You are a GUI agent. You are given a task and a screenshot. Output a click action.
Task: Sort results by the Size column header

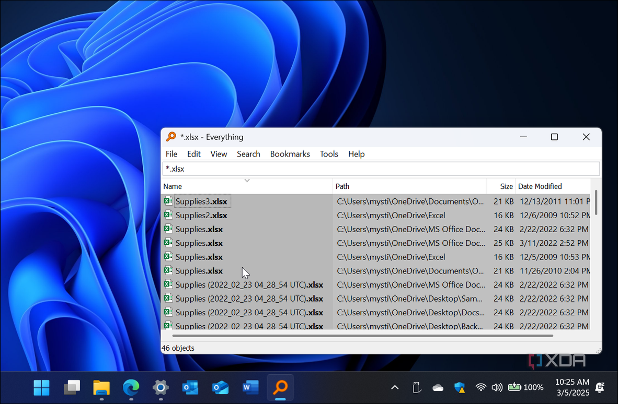[501, 186]
